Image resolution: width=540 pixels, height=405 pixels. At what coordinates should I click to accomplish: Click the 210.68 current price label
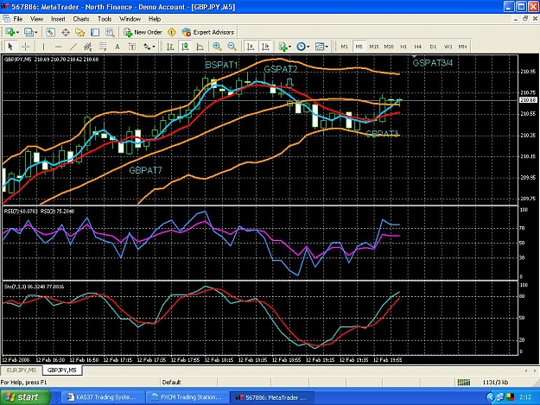pyautogui.click(x=528, y=100)
